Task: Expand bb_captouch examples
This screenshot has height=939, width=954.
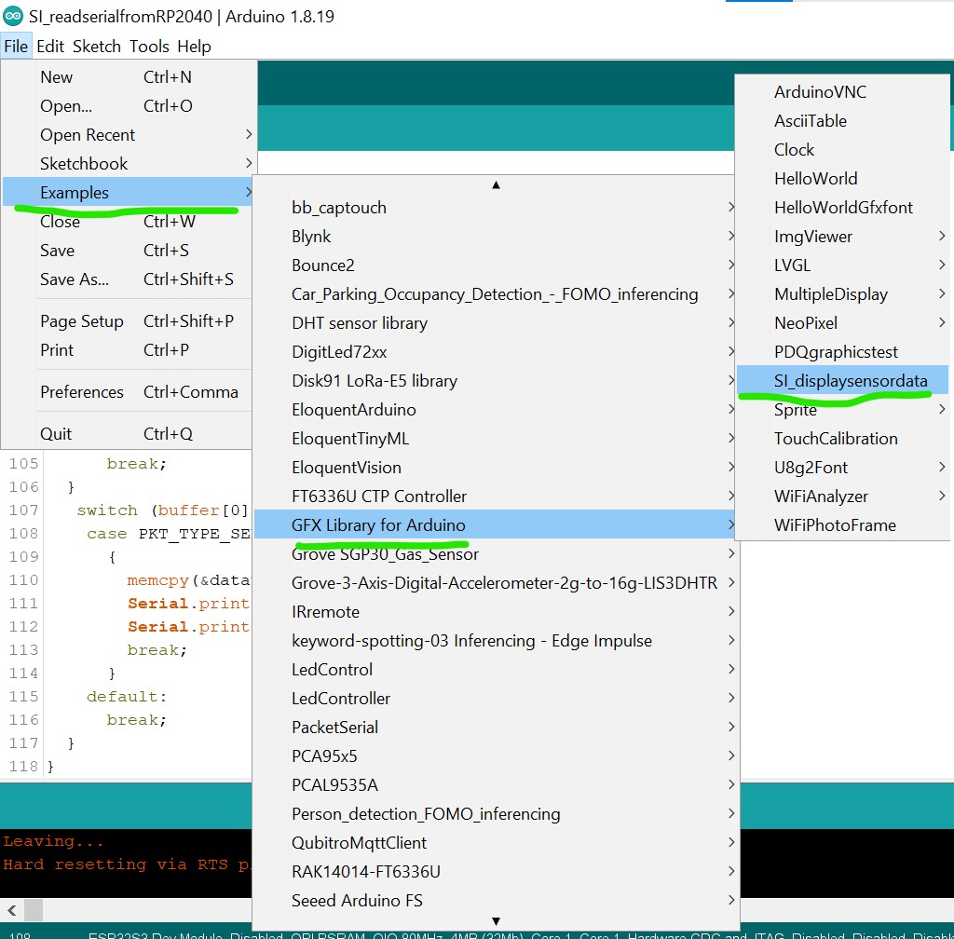Action: 496,208
